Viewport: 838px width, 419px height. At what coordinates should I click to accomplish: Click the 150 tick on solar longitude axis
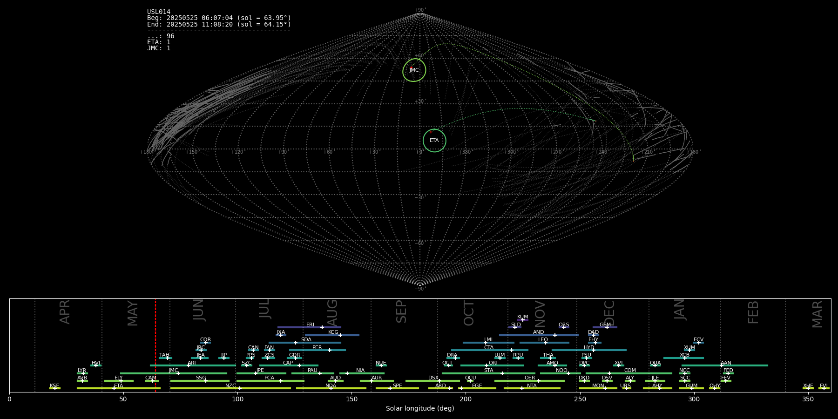click(x=351, y=399)
